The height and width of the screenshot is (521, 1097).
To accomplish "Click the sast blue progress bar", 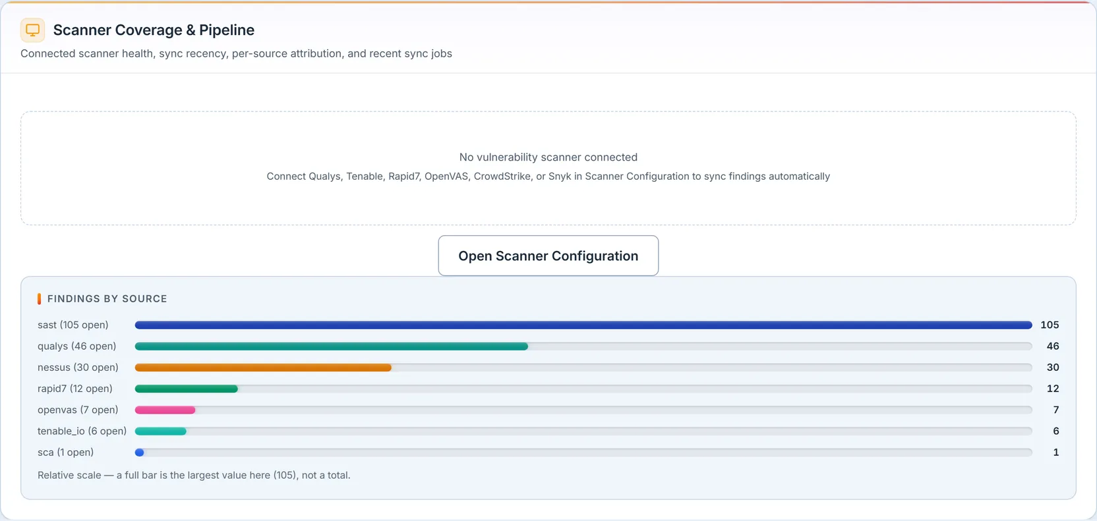I will pos(583,325).
